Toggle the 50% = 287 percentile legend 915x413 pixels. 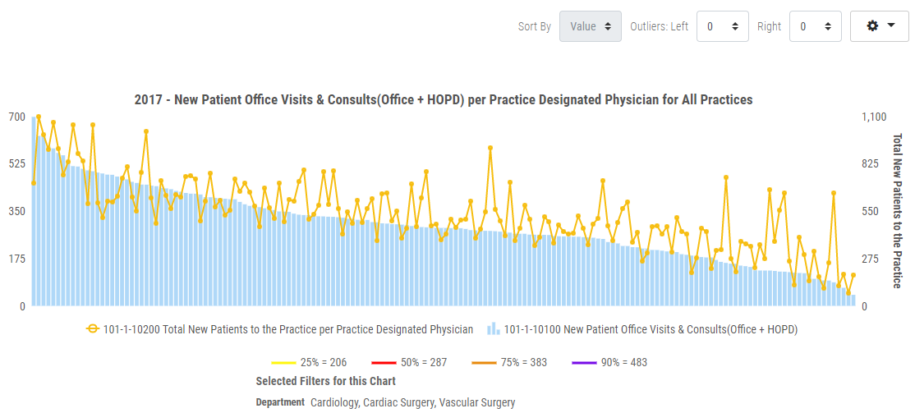(424, 362)
